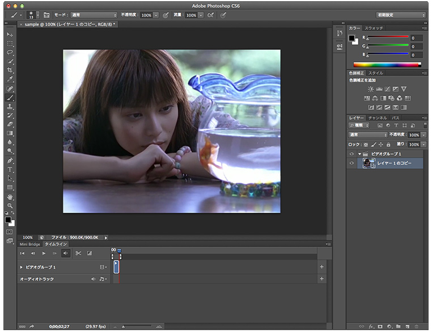Click the R value input field
The image size is (432, 333).
click(x=416, y=38)
